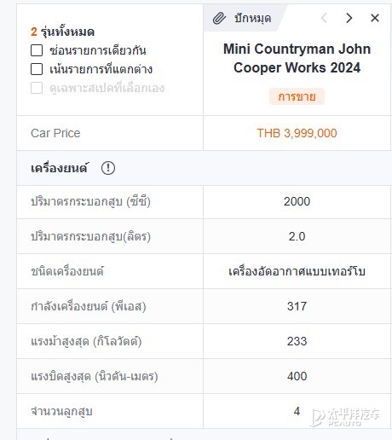Click the การขาย status badge
This screenshot has width=392, height=440.
(297, 96)
